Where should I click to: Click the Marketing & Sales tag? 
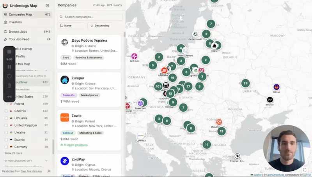pyautogui.click(x=90, y=133)
